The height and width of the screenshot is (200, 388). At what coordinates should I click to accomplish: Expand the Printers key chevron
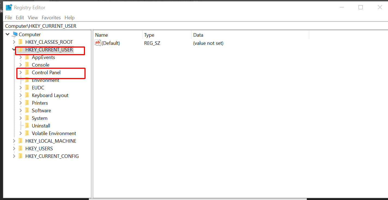[x=21, y=103]
